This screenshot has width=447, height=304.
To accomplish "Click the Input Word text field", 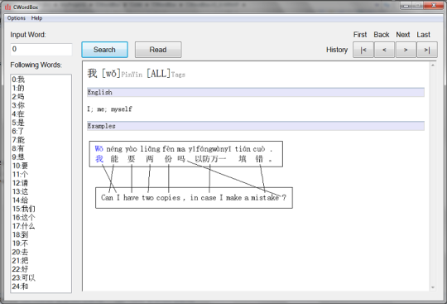I will click(x=41, y=50).
